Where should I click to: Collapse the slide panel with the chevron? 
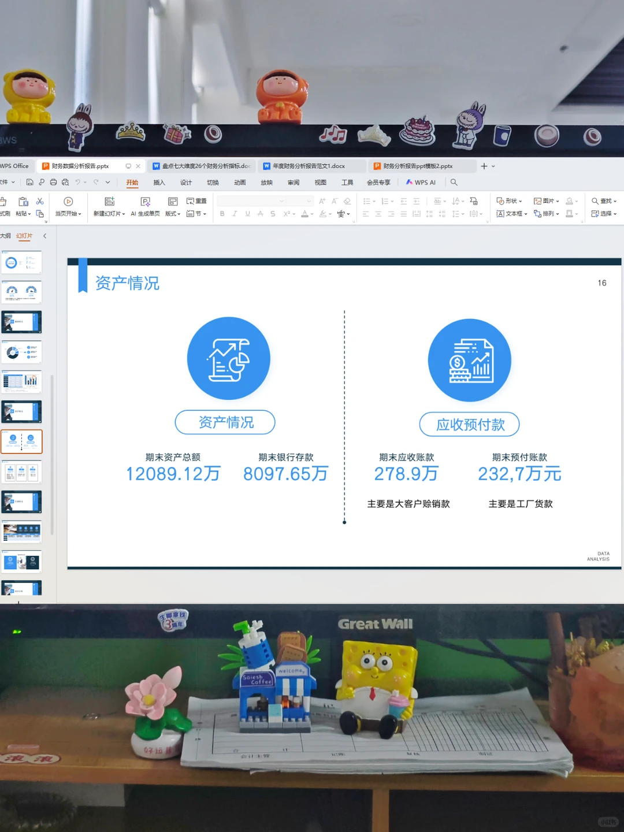44,236
